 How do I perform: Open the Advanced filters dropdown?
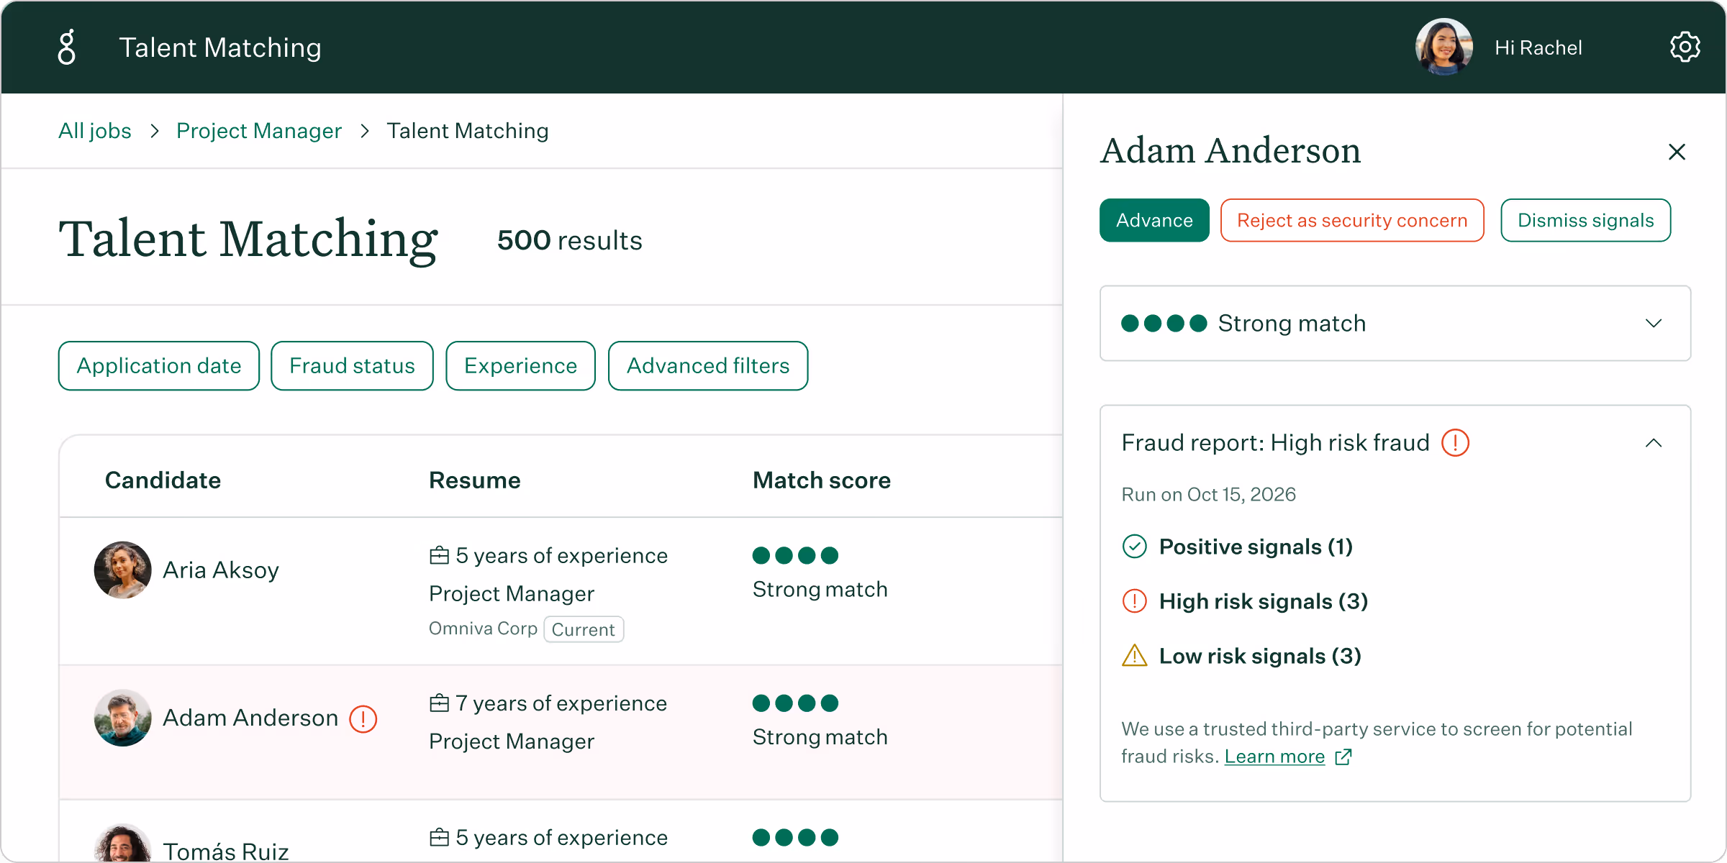(707, 365)
